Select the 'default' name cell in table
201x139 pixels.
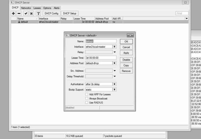point(27,22)
